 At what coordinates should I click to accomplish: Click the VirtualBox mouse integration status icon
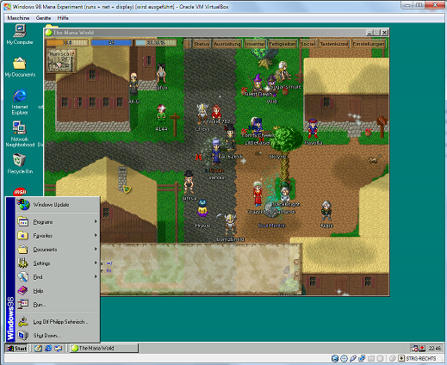point(393,358)
